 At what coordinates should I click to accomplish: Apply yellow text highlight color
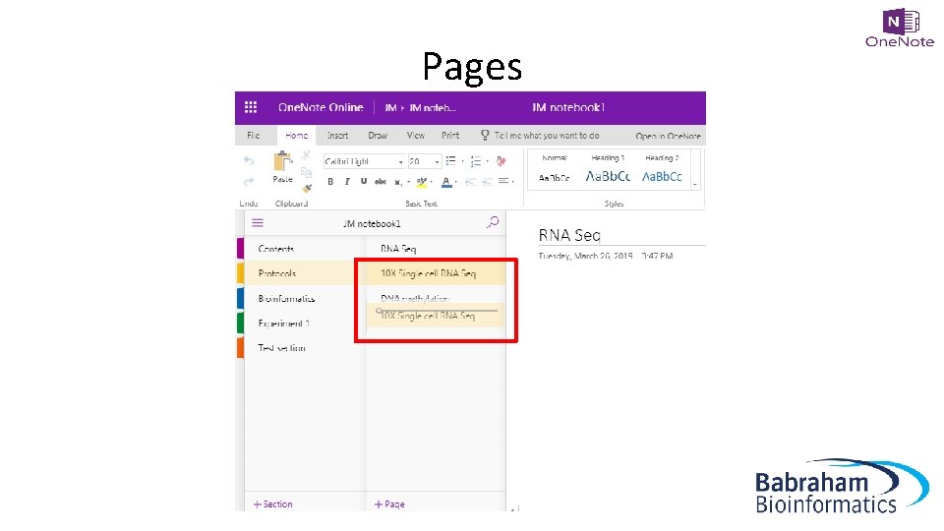point(422,181)
